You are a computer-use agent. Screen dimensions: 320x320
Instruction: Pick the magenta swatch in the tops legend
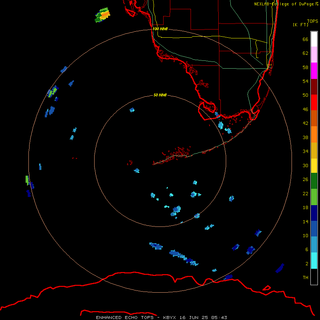[x=314, y=71]
